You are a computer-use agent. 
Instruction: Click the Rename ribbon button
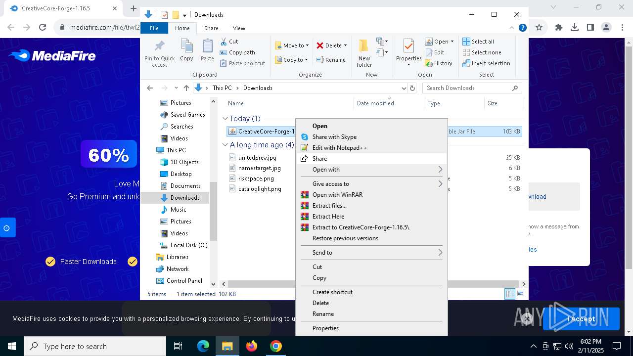331,60
